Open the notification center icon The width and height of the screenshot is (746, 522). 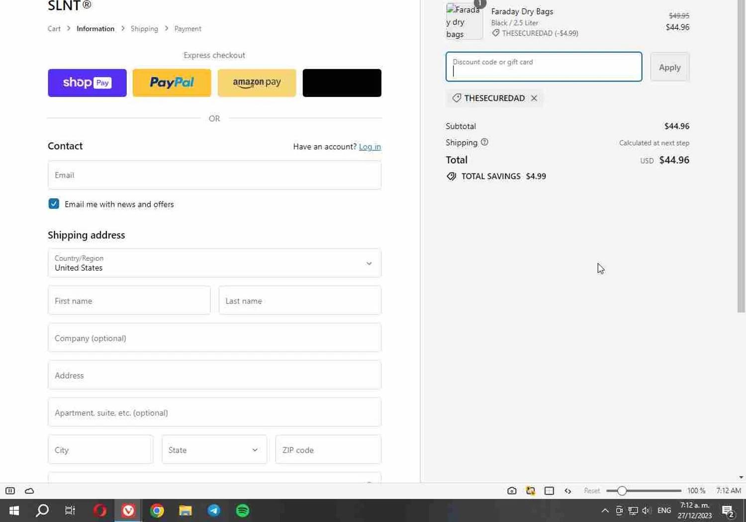pos(729,511)
